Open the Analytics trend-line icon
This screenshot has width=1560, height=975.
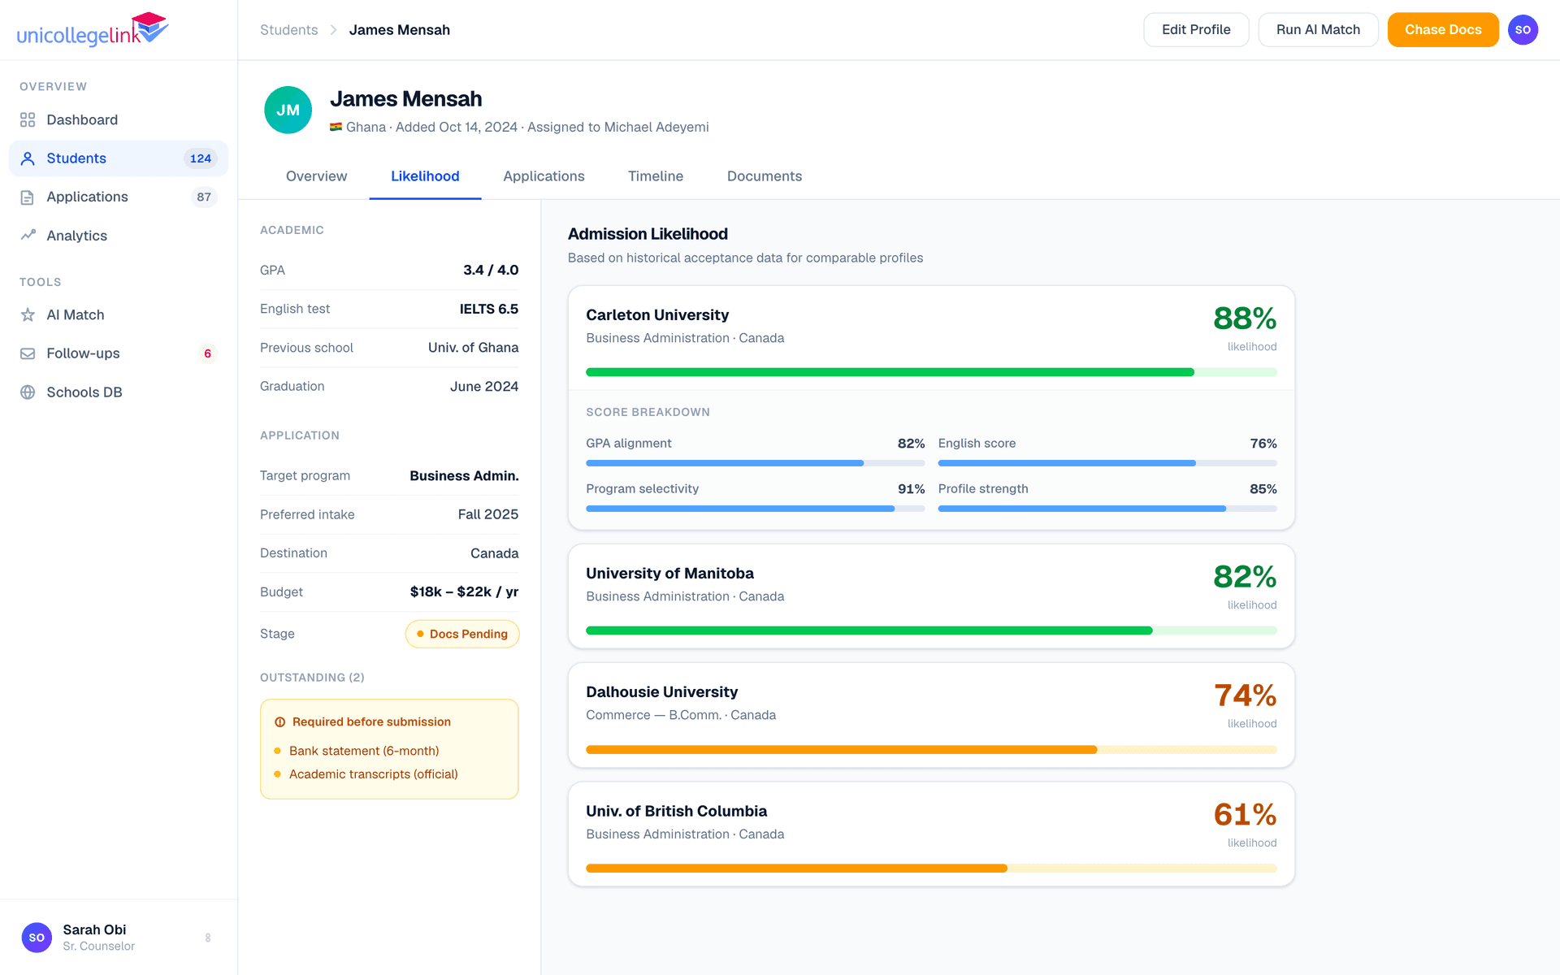click(x=28, y=236)
